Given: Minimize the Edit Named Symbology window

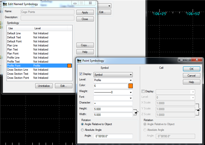Looking at the screenshot, I should (x=75, y=3).
